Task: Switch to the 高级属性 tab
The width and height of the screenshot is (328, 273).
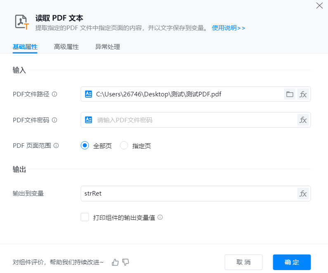Action: click(66, 47)
